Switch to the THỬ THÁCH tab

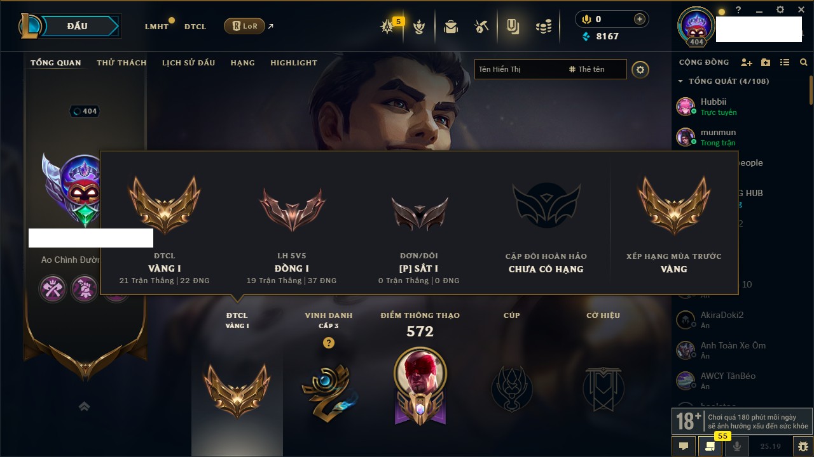[121, 63]
